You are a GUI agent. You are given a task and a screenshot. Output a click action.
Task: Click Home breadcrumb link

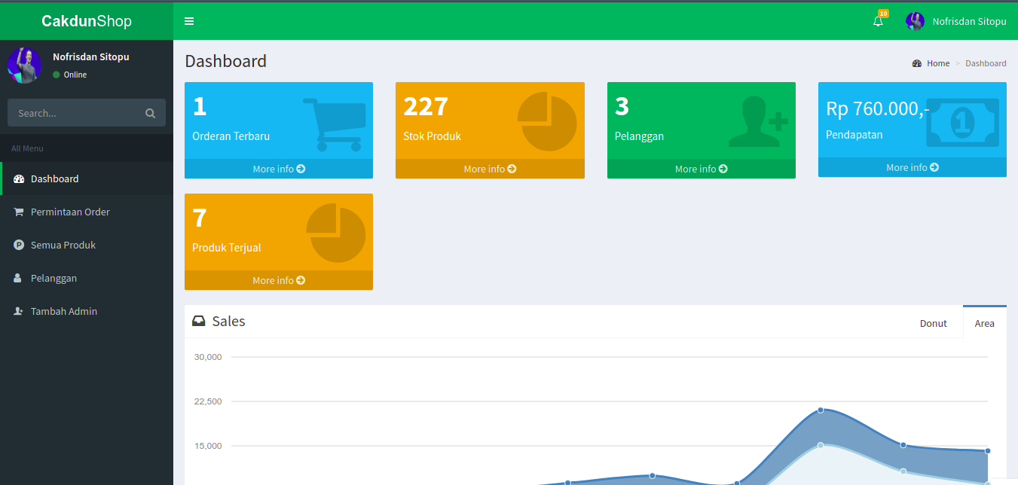pyautogui.click(x=938, y=63)
